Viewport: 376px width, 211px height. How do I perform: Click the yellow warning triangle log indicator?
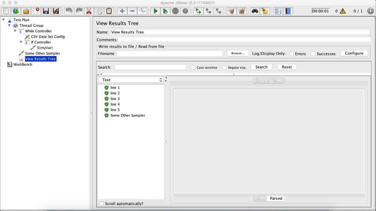tap(343, 11)
